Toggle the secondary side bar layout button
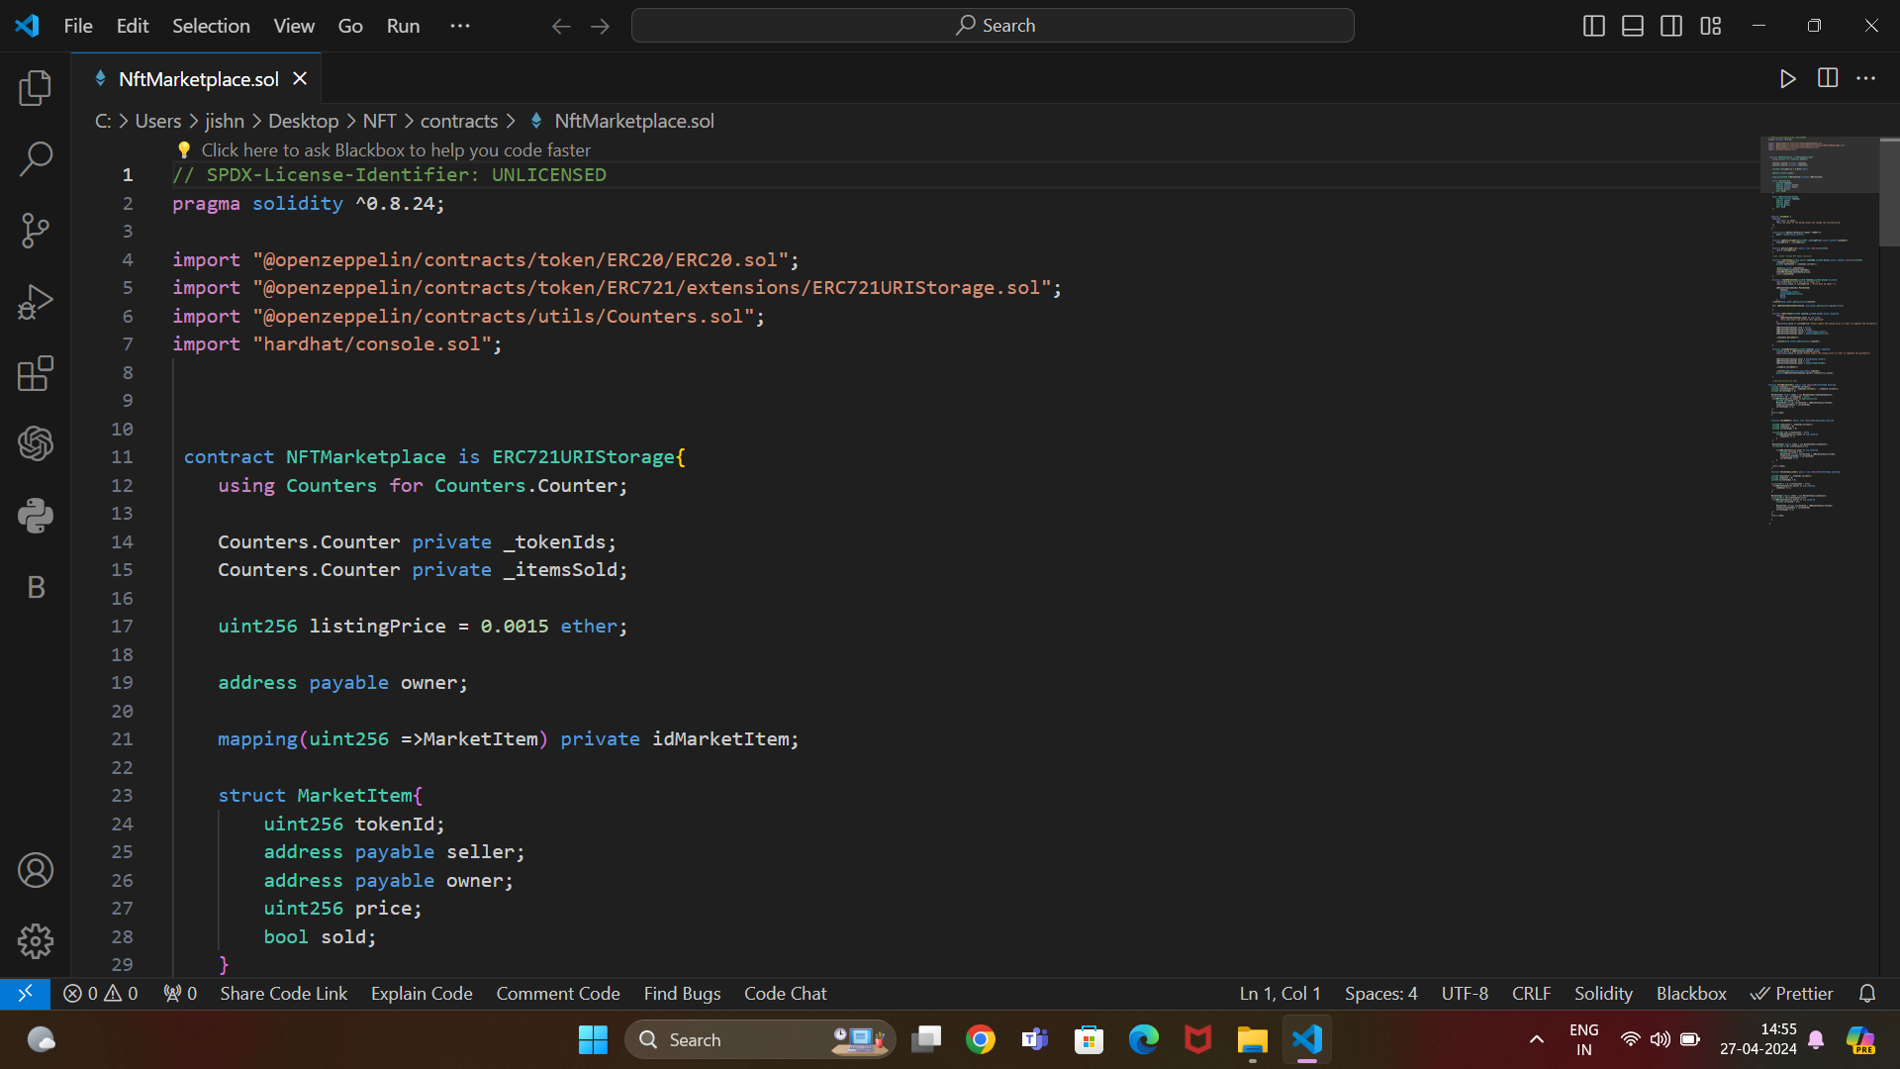Viewport: 1900px width, 1069px height. pyautogui.click(x=1671, y=26)
